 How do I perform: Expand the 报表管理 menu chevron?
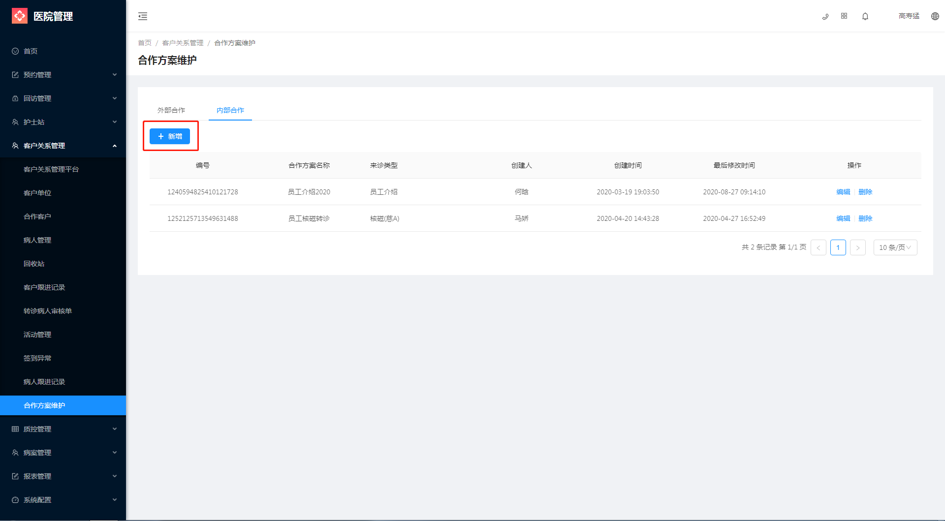click(115, 476)
